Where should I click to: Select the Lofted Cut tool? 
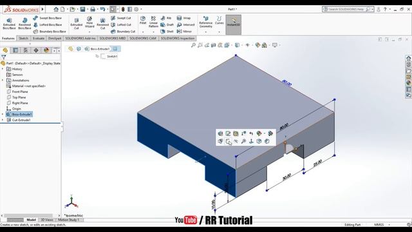tap(121, 24)
